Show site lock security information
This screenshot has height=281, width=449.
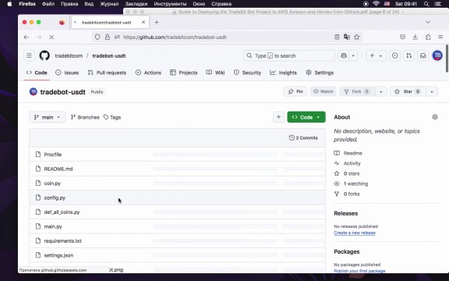coord(108,37)
